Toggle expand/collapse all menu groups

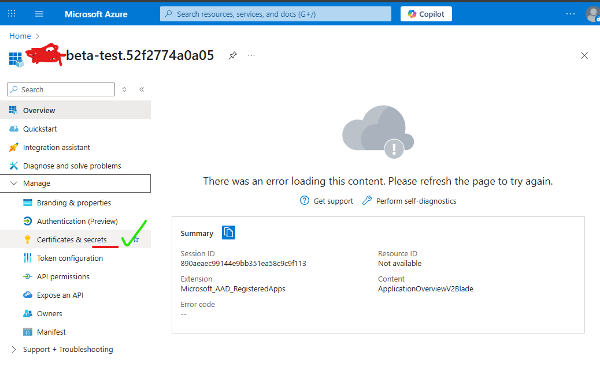(x=124, y=89)
